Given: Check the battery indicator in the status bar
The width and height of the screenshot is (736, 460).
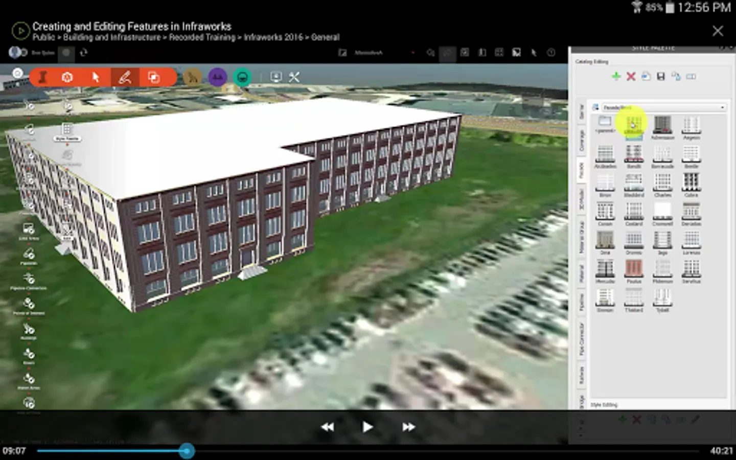Looking at the screenshot, I should tap(670, 7).
